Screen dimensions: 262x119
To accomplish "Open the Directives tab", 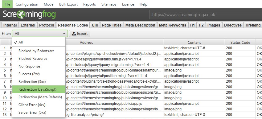I will [233, 25].
